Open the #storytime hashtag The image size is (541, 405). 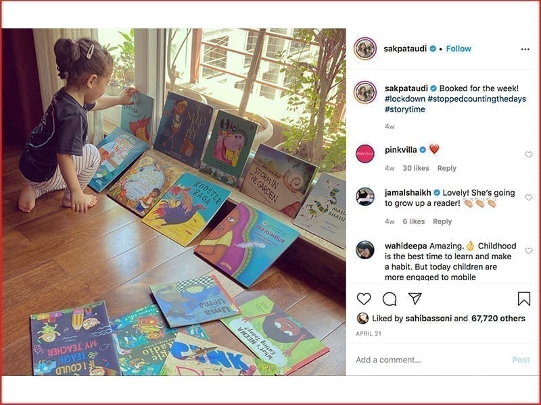click(404, 109)
